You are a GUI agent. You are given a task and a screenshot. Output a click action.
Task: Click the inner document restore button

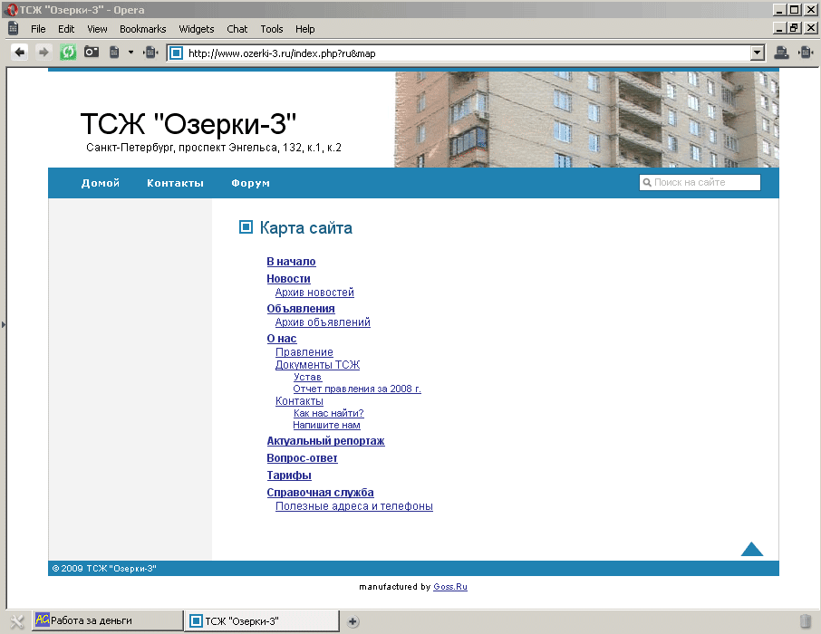795,28
